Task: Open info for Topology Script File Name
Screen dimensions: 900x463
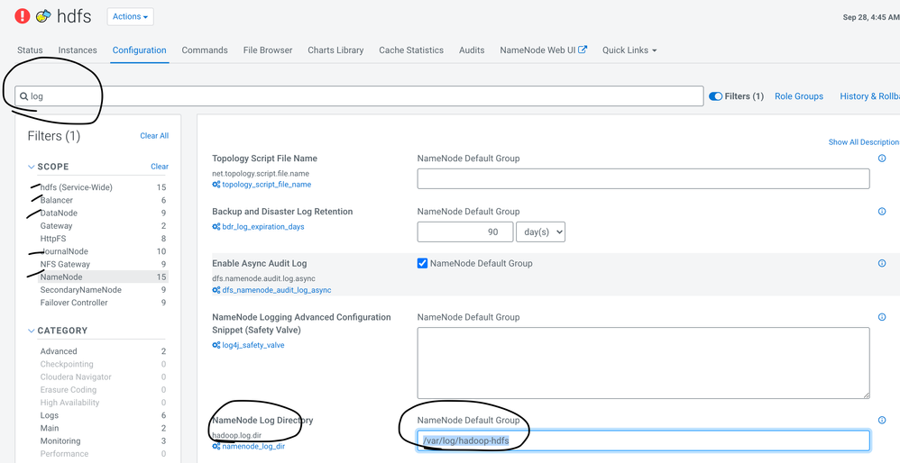Action: coord(882,159)
